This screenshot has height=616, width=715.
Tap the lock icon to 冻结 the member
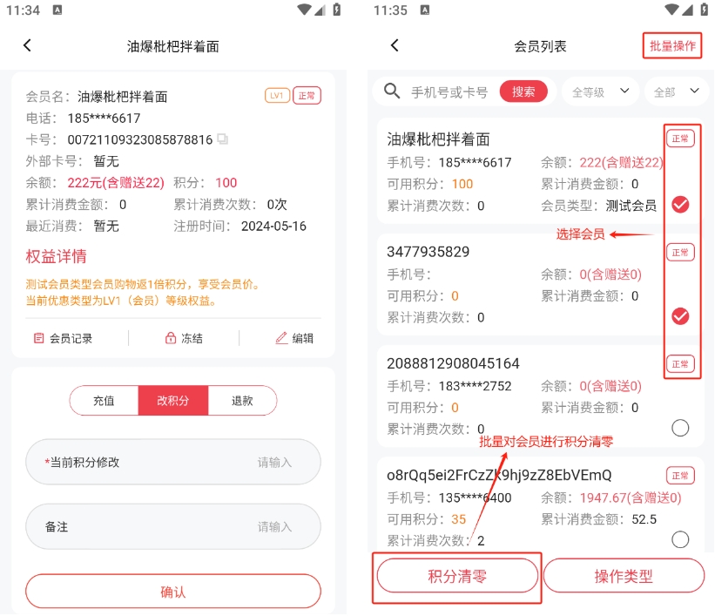(170, 338)
